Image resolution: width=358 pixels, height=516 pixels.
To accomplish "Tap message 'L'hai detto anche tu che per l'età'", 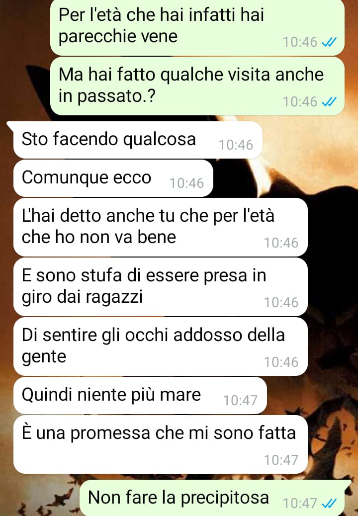I will pos(161,227).
